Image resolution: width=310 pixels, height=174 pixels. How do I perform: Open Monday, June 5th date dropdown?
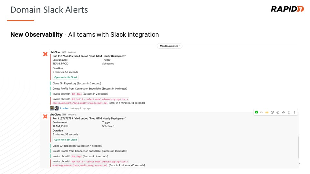point(170,46)
